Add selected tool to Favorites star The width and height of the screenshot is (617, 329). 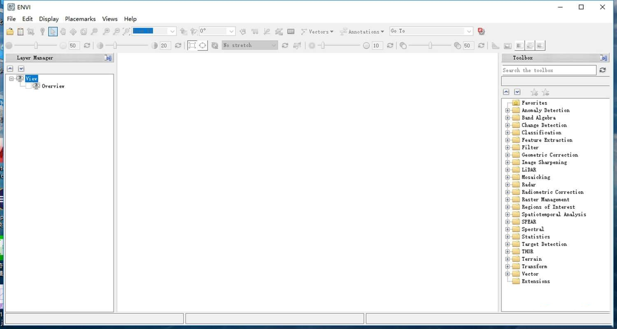[534, 92]
